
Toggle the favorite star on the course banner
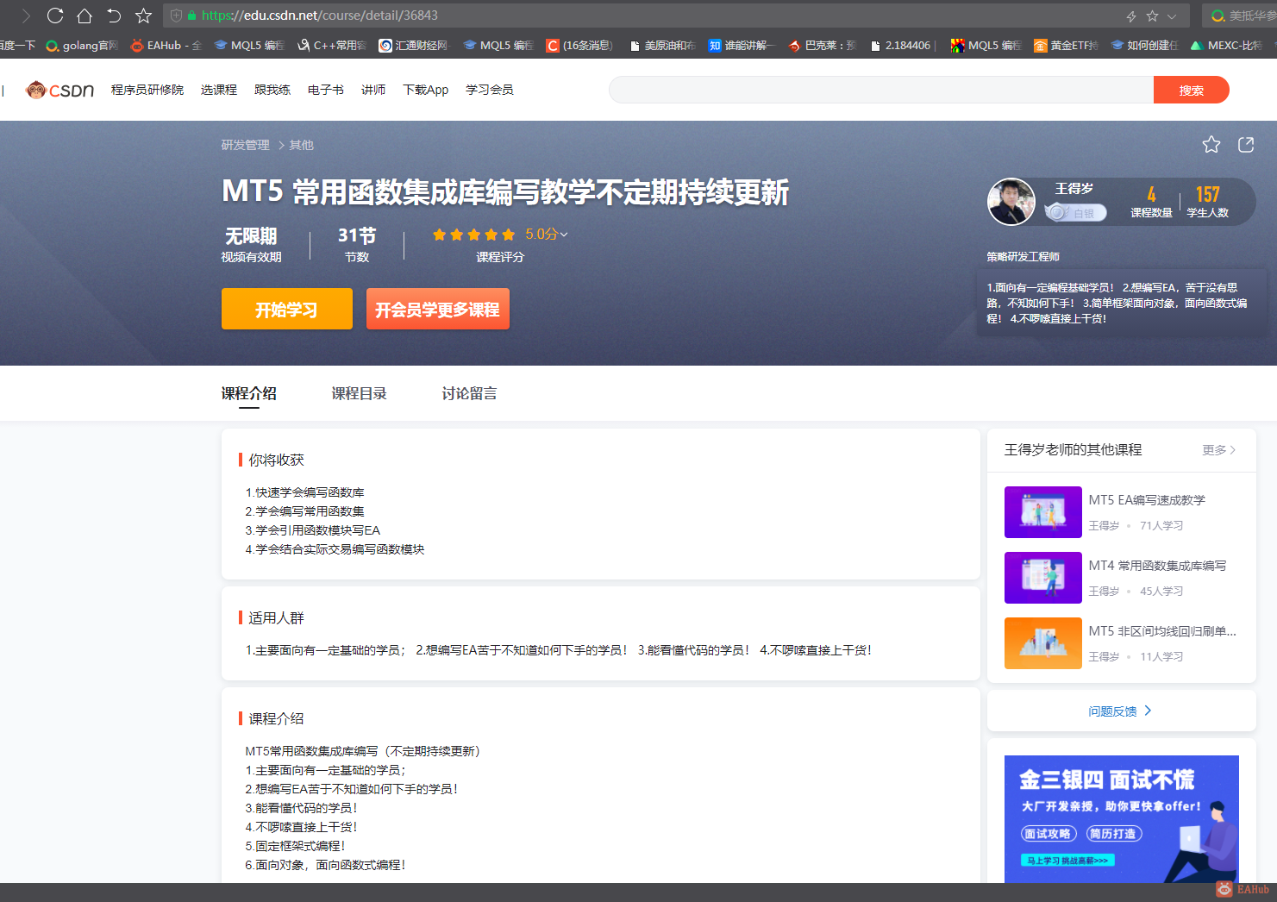click(1211, 145)
